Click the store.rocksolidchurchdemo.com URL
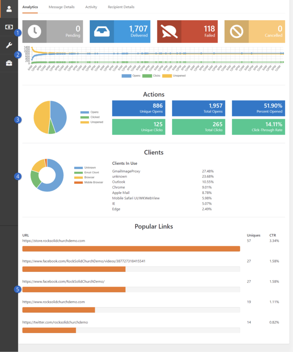The width and height of the screenshot is (293, 352). [x=54, y=241]
